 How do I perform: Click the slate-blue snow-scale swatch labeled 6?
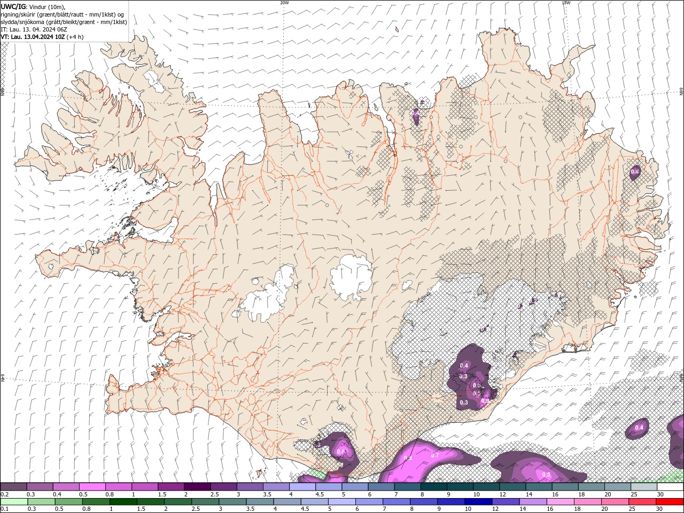click(381, 487)
